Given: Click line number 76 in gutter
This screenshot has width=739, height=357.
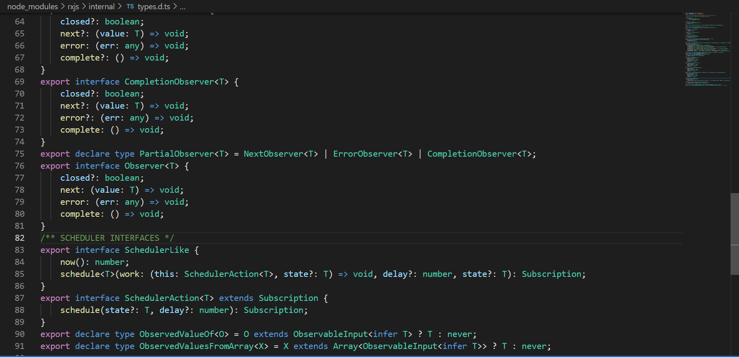Looking at the screenshot, I should point(20,166).
